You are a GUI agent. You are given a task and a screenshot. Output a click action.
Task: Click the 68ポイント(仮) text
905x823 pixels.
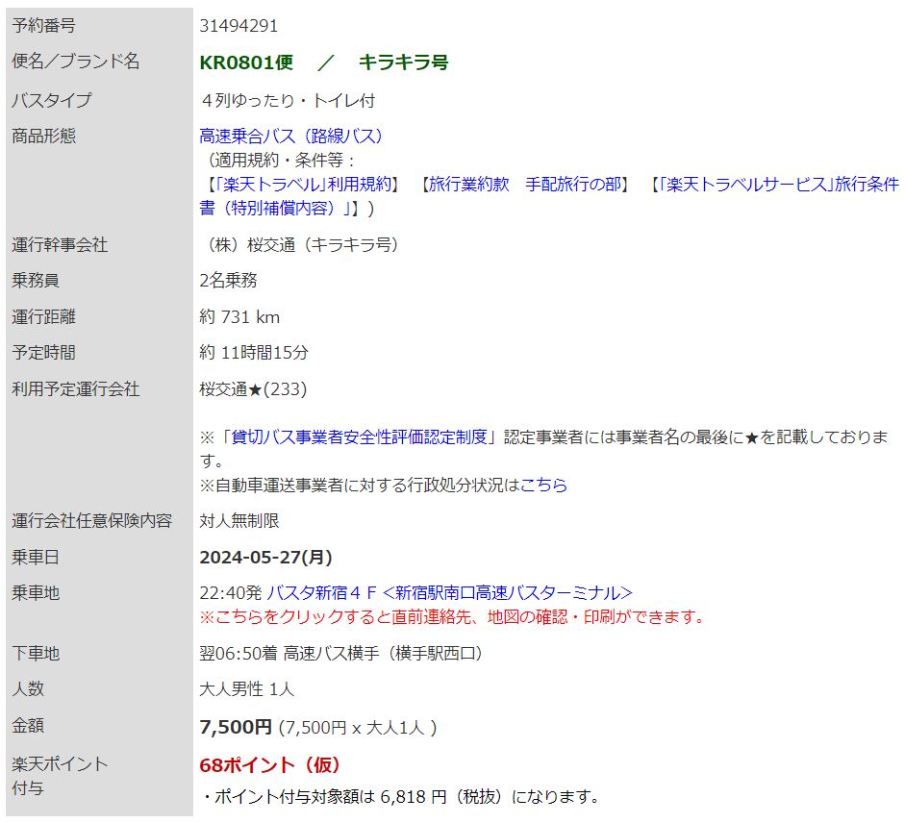(270, 765)
